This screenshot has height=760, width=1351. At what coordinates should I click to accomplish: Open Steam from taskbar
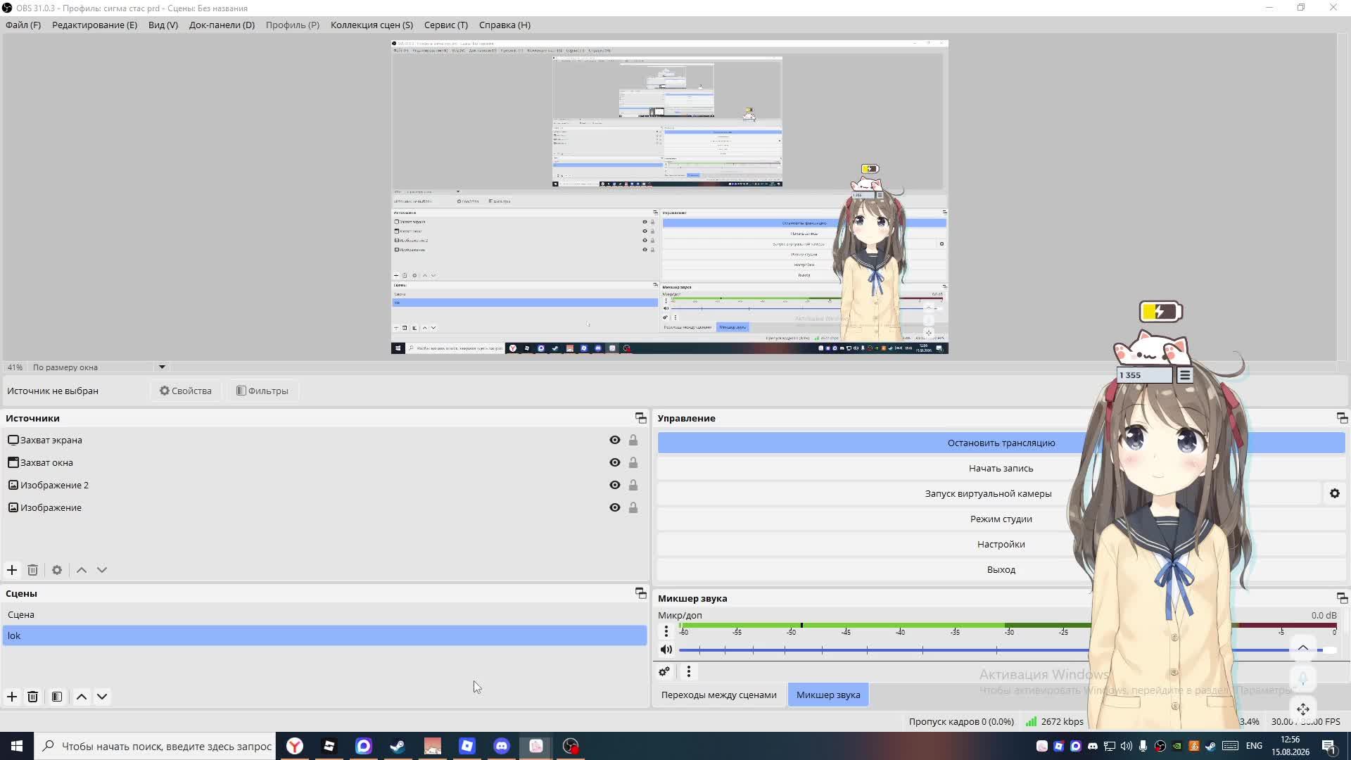pos(398,746)
